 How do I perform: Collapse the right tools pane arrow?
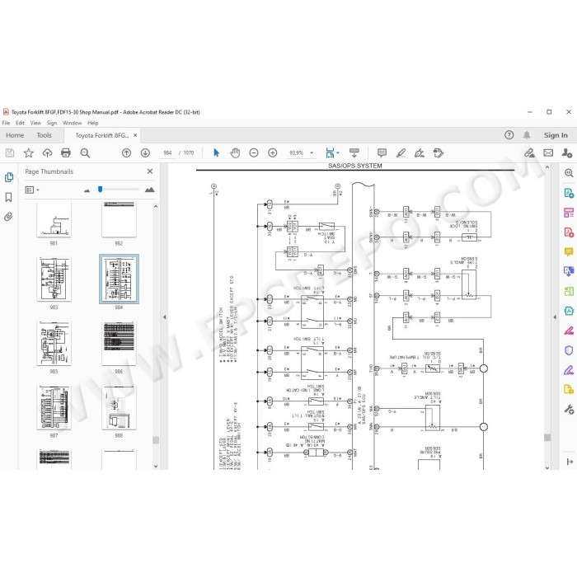pyautogui.click(x=555, y=317)
